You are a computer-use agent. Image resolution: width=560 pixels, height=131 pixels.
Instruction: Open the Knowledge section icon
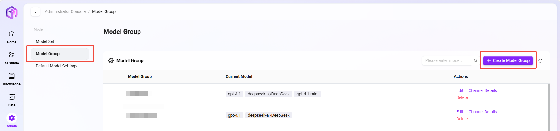pos(12,76)
